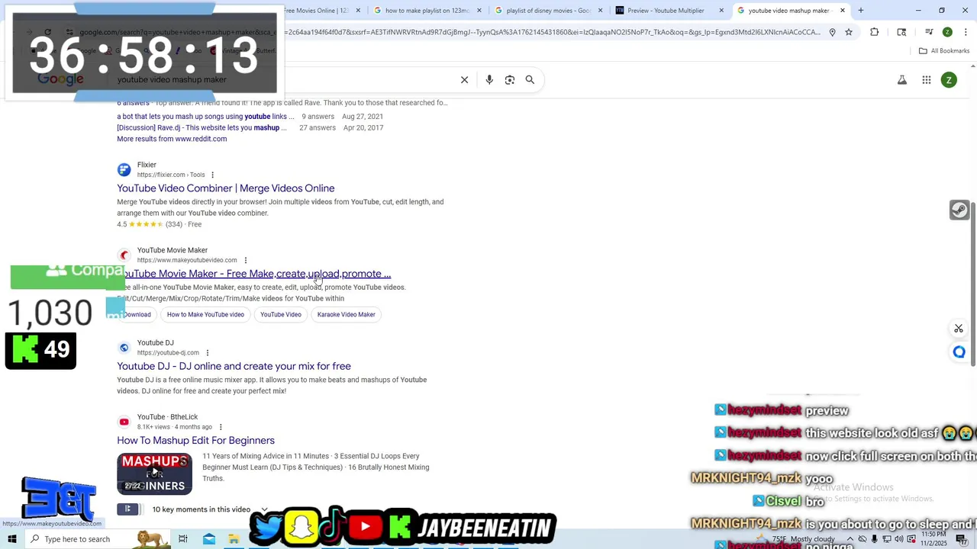
Task: Open File Explorer from taskbar
Action: [x=234, y=539]
